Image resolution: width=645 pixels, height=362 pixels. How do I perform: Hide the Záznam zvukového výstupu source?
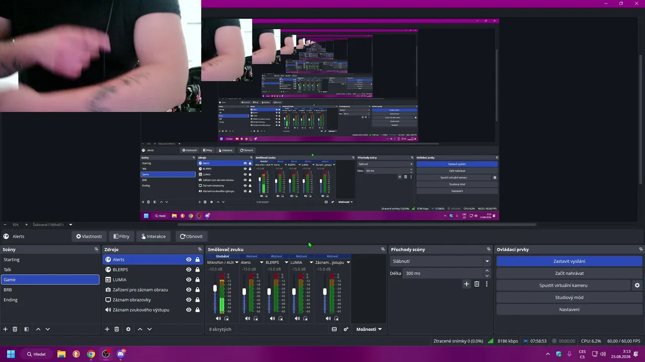point(189,310)
